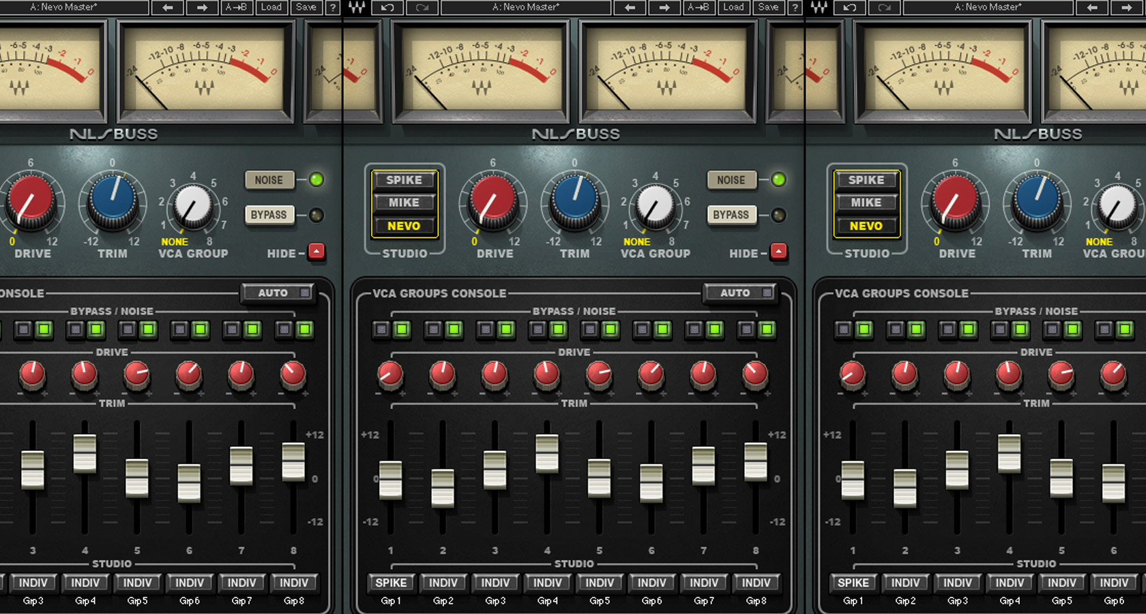Image resolution: width=1146 pixels, height=614 pixels.
Task: Click INDIV button for Grp 2, middle console
Action: [443, 583]
